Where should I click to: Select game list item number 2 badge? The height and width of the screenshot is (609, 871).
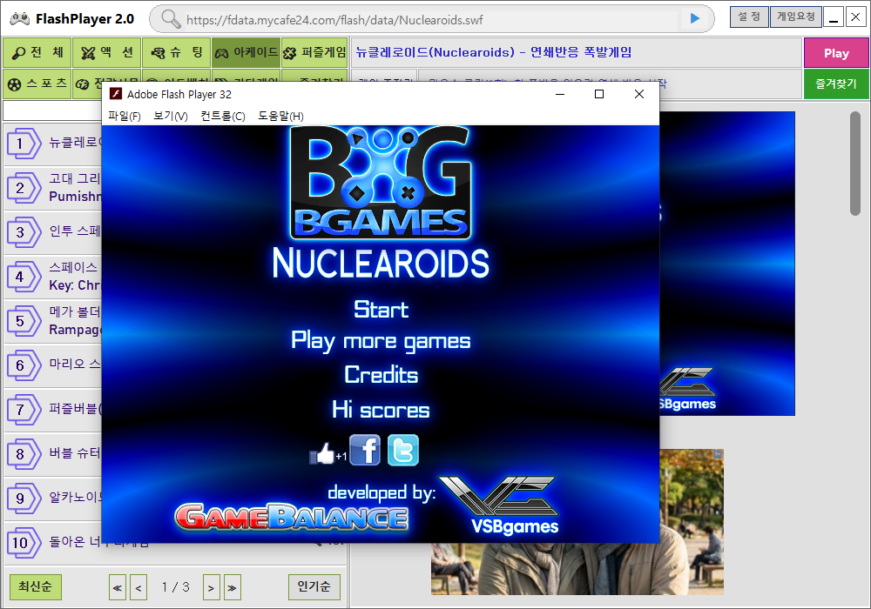(x=24, y=188)
